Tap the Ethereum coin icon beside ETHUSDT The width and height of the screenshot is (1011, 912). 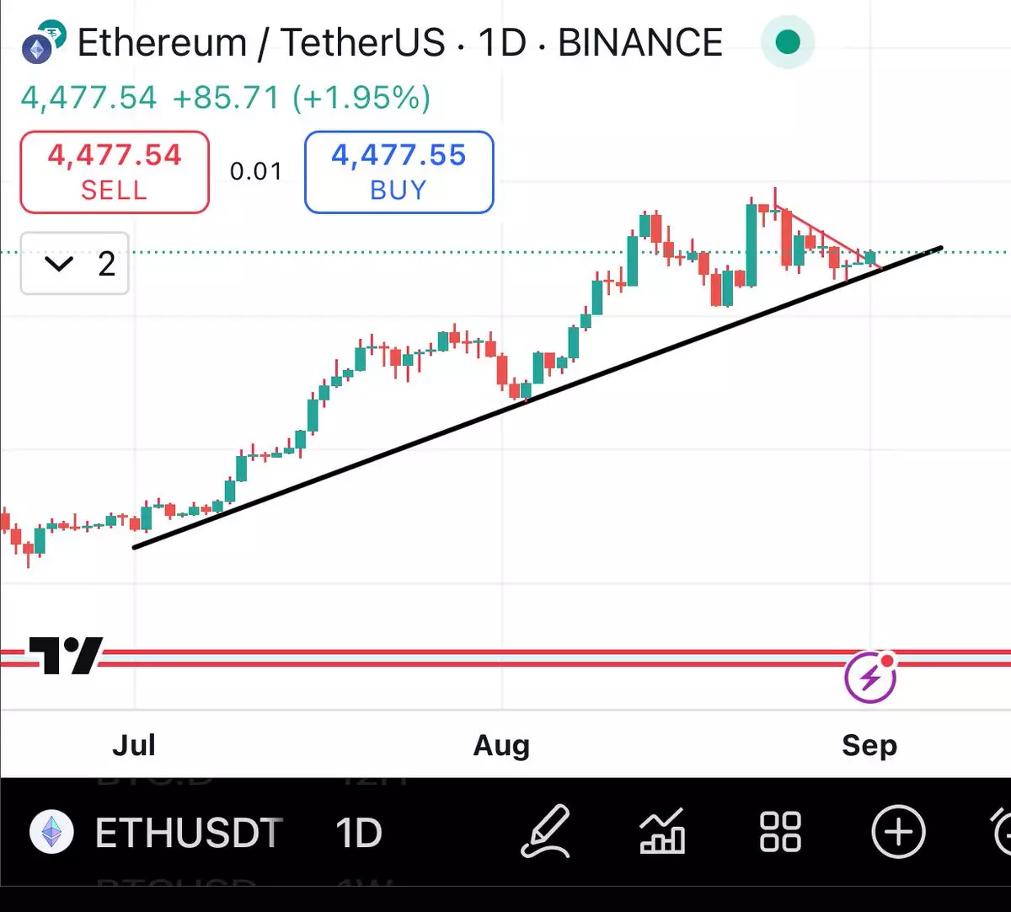coord(52,833)
